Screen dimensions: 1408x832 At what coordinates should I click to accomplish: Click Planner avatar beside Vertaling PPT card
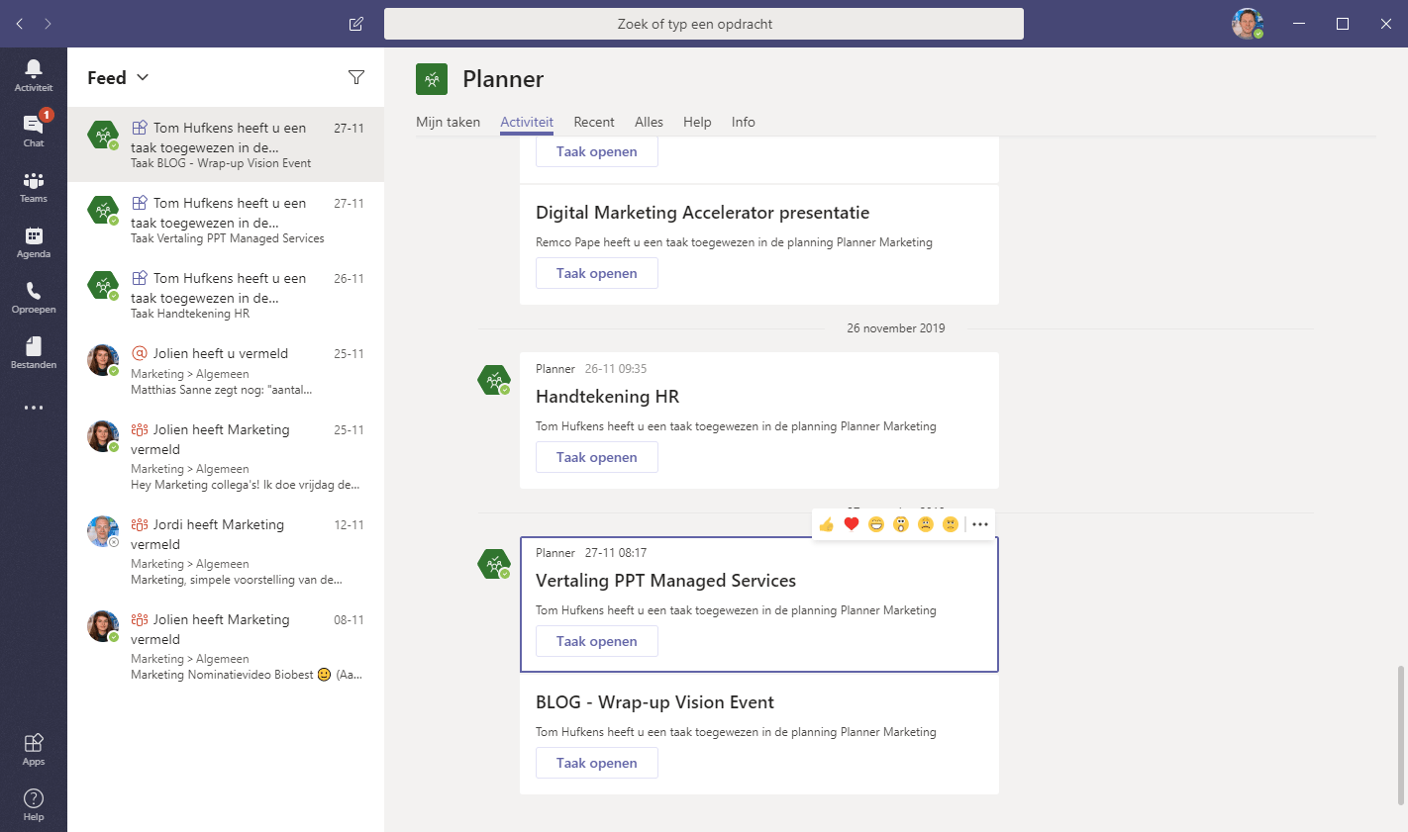tap(494, 564)
